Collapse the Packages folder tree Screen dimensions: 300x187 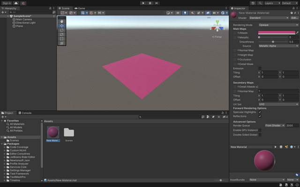[2, 144]
